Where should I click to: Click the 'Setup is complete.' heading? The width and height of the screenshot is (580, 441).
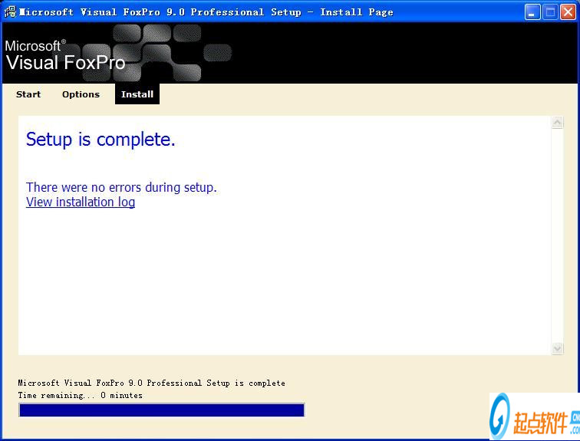[x=101, y=140]
